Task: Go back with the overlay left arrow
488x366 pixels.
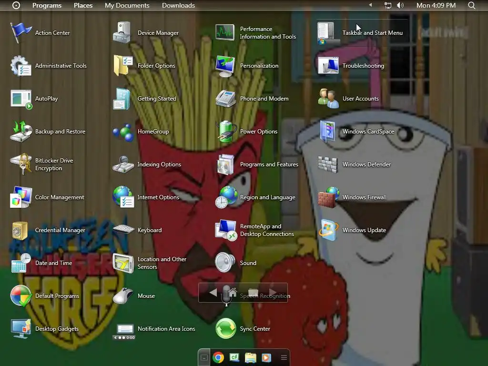Action: 213,292
